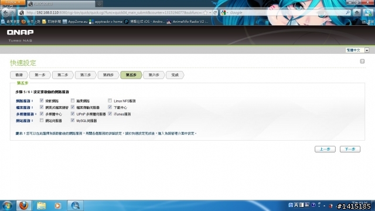Open the Firefox menu button dropdown

pyautogui.click(x=12, y=2)
